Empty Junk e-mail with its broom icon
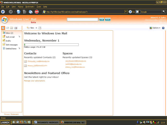 [19, 37]
